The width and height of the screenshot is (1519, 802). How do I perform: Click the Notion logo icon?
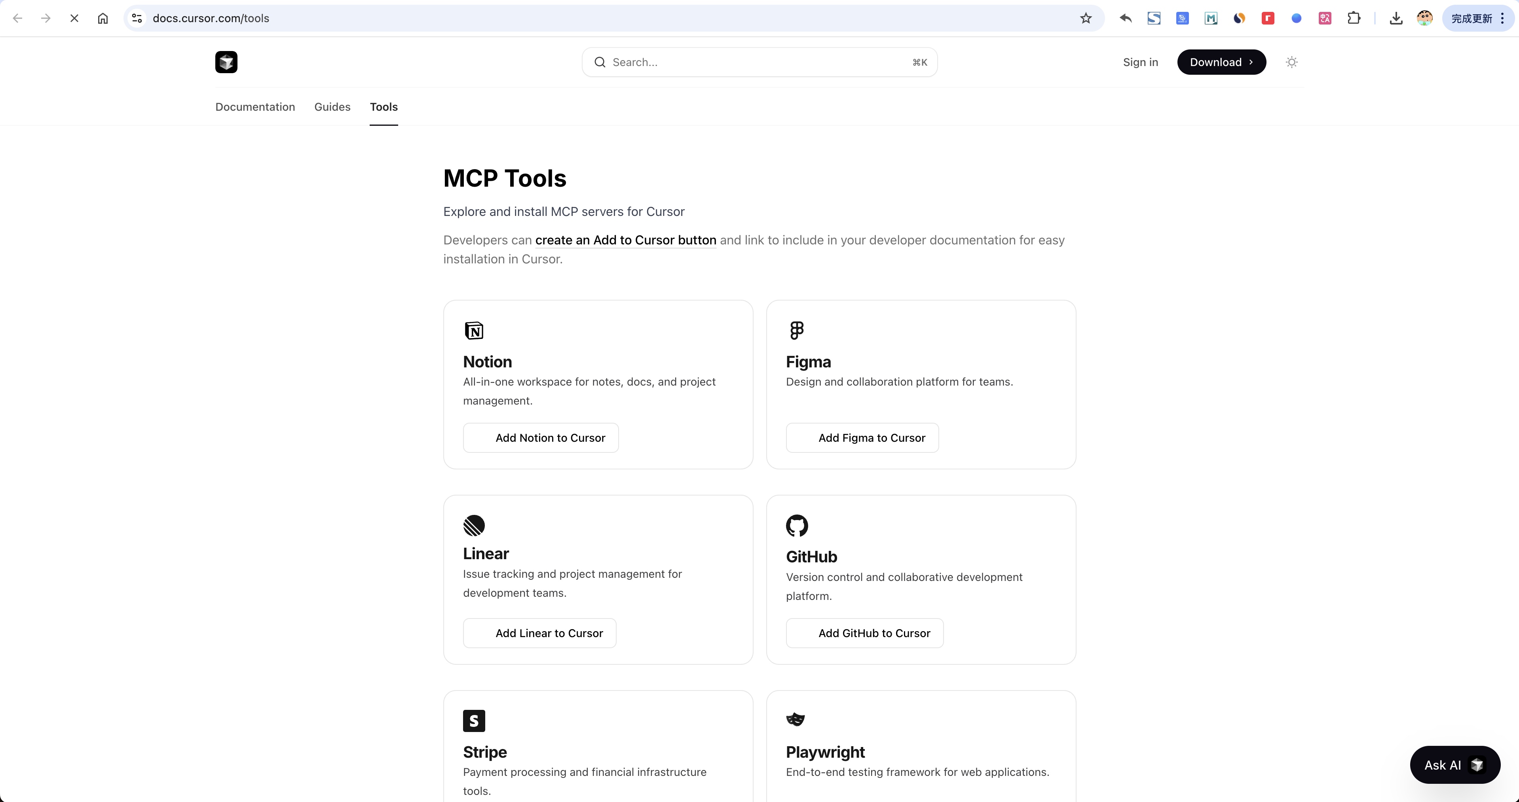pyautogui.click(x=474, y=331)
